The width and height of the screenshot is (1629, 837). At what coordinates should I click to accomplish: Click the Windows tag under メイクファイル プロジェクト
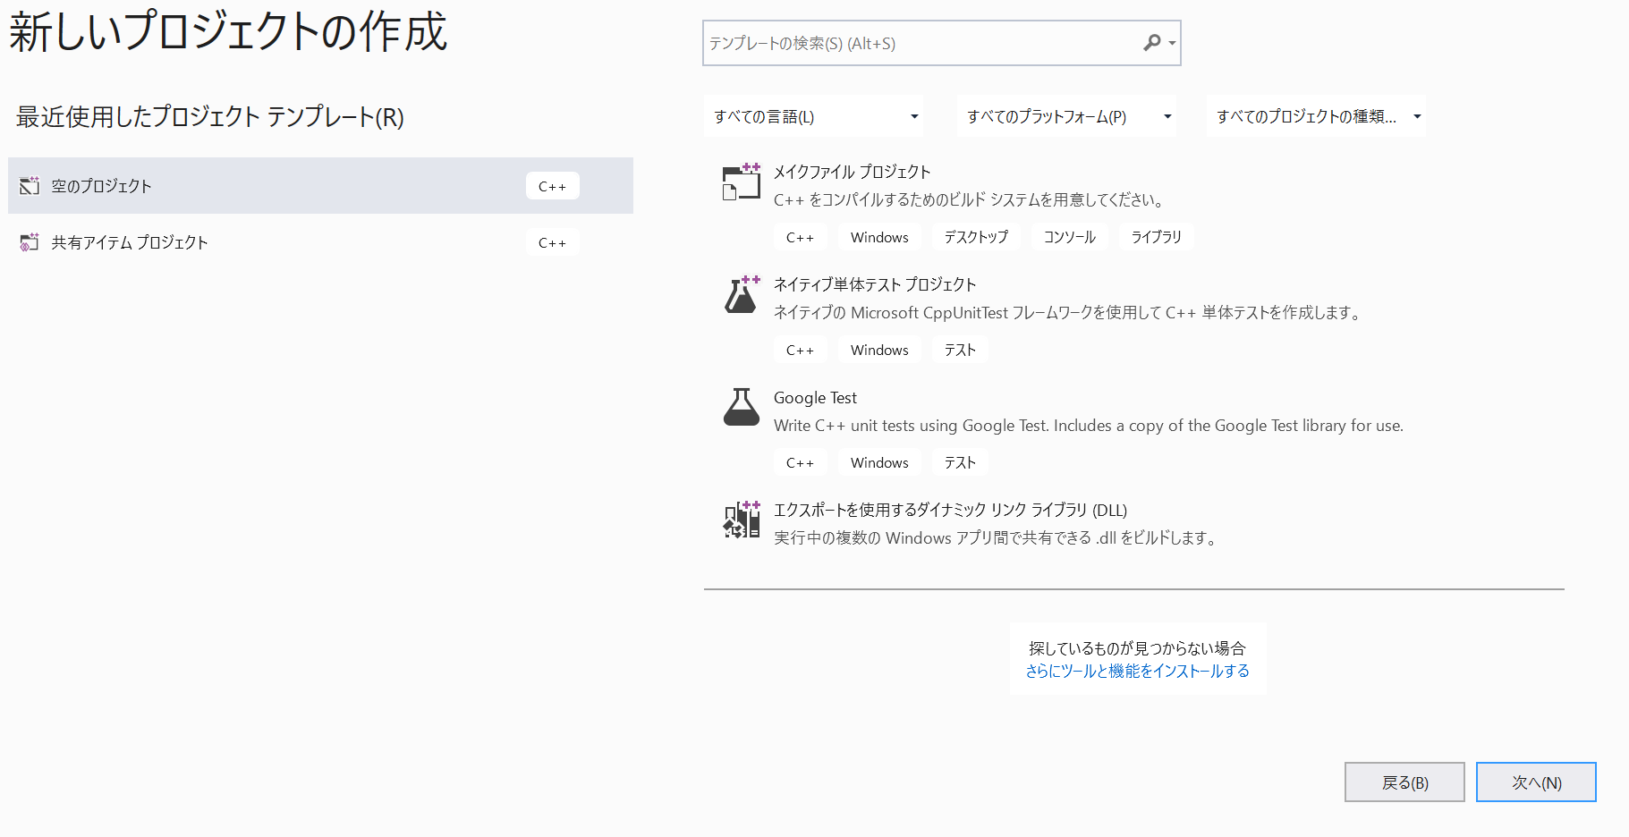(x=879, y=237)
